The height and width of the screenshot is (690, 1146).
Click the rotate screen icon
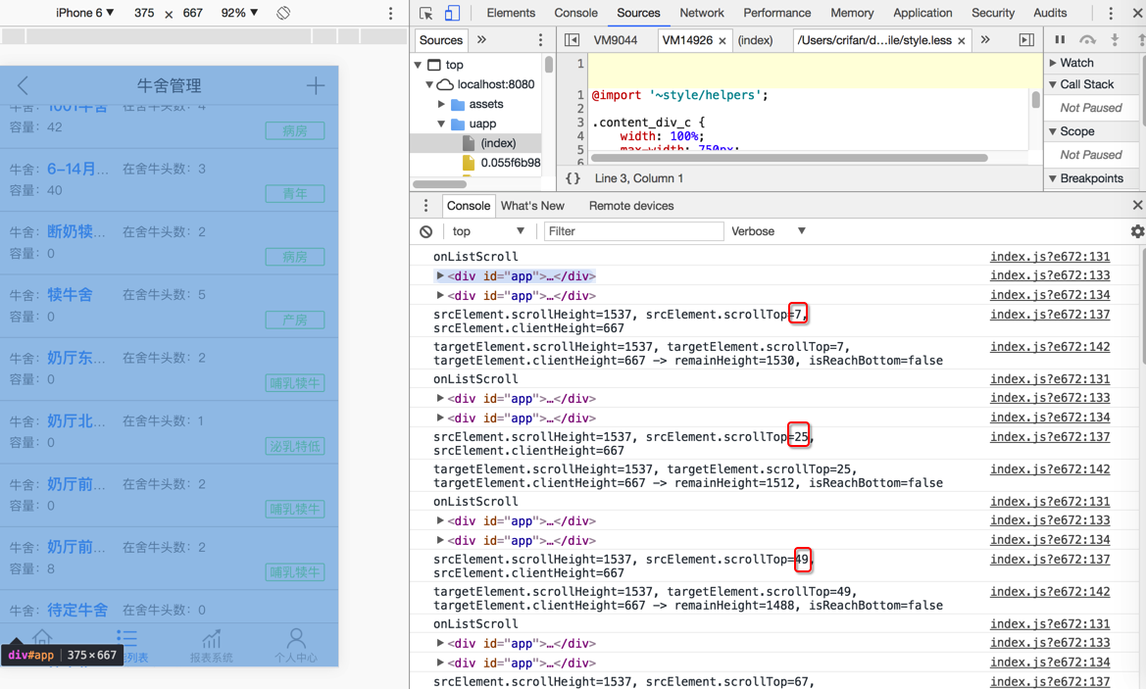coord(283,13)
